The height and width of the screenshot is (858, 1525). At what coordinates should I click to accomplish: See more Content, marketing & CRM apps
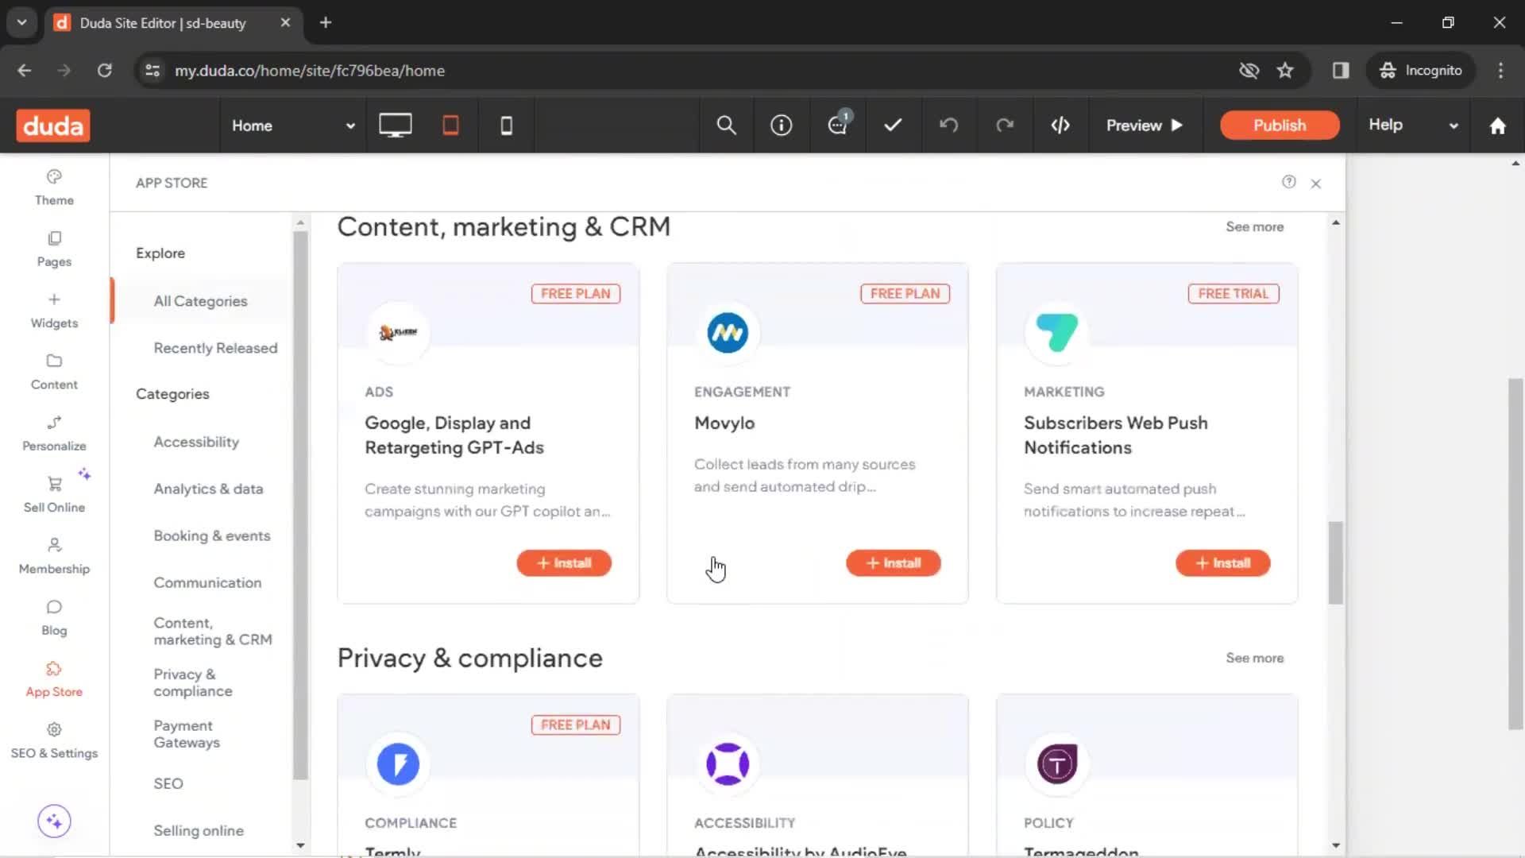click(x=1254, y=226)
